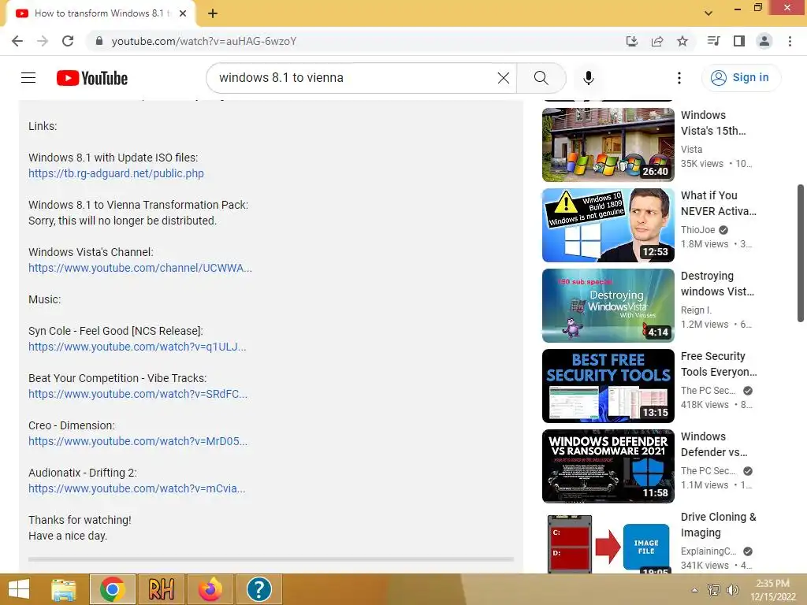This screenshot has height=605, width=807.
Task: Click Chrome icon in taskbar
Action: click(x=112, y=589)
